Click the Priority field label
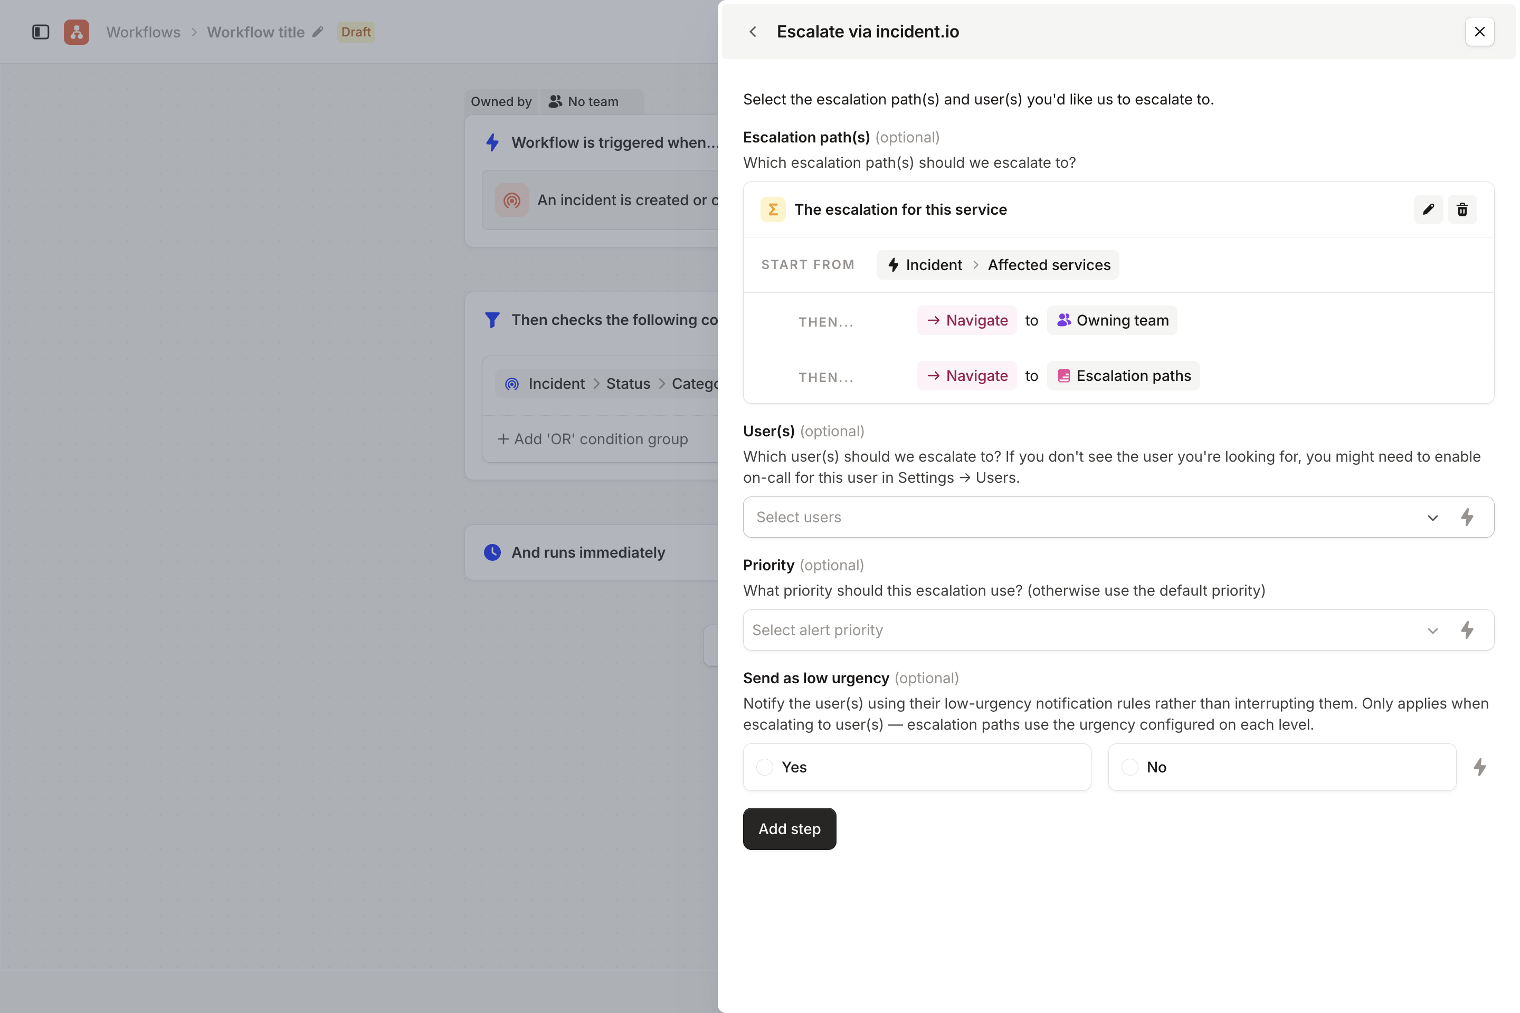This screenshot has height=1013, width=1520. (x=768, y=565)
